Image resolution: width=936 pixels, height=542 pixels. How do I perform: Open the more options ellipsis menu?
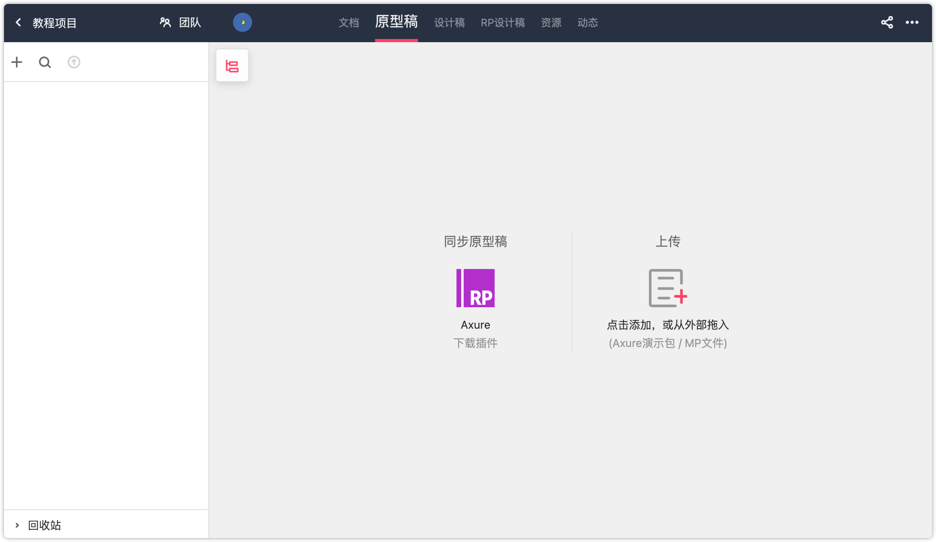(912, 22)
